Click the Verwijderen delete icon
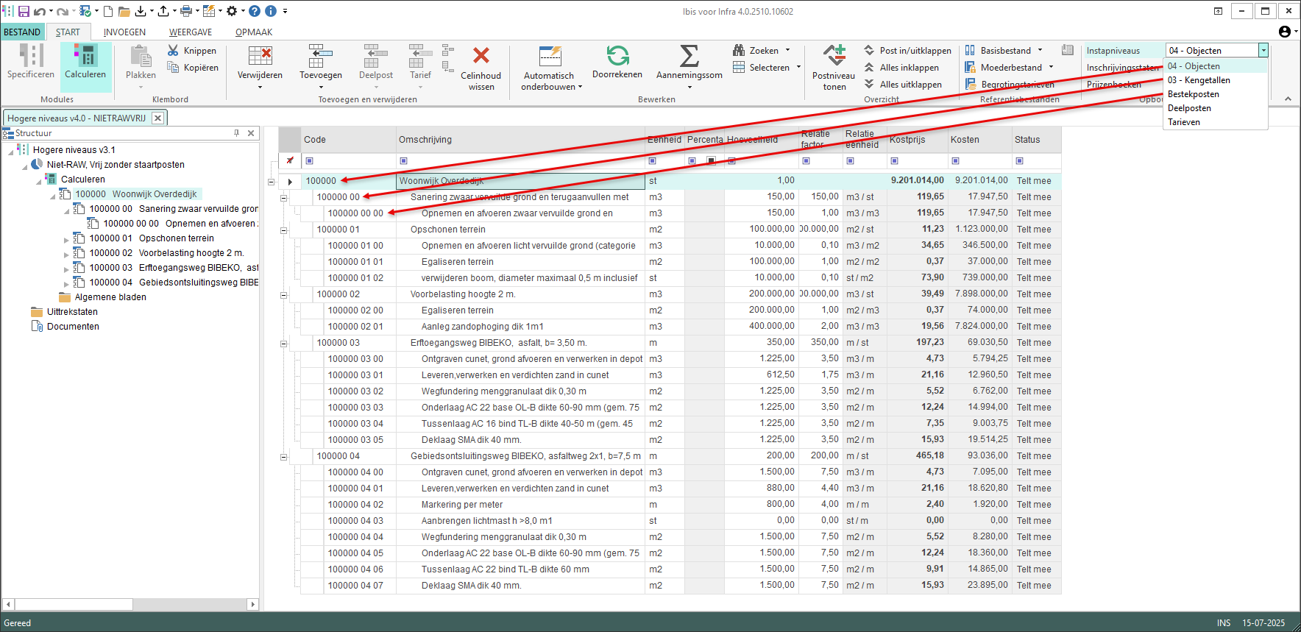The height and width of the screenshot is (632, 1301). 260,57
